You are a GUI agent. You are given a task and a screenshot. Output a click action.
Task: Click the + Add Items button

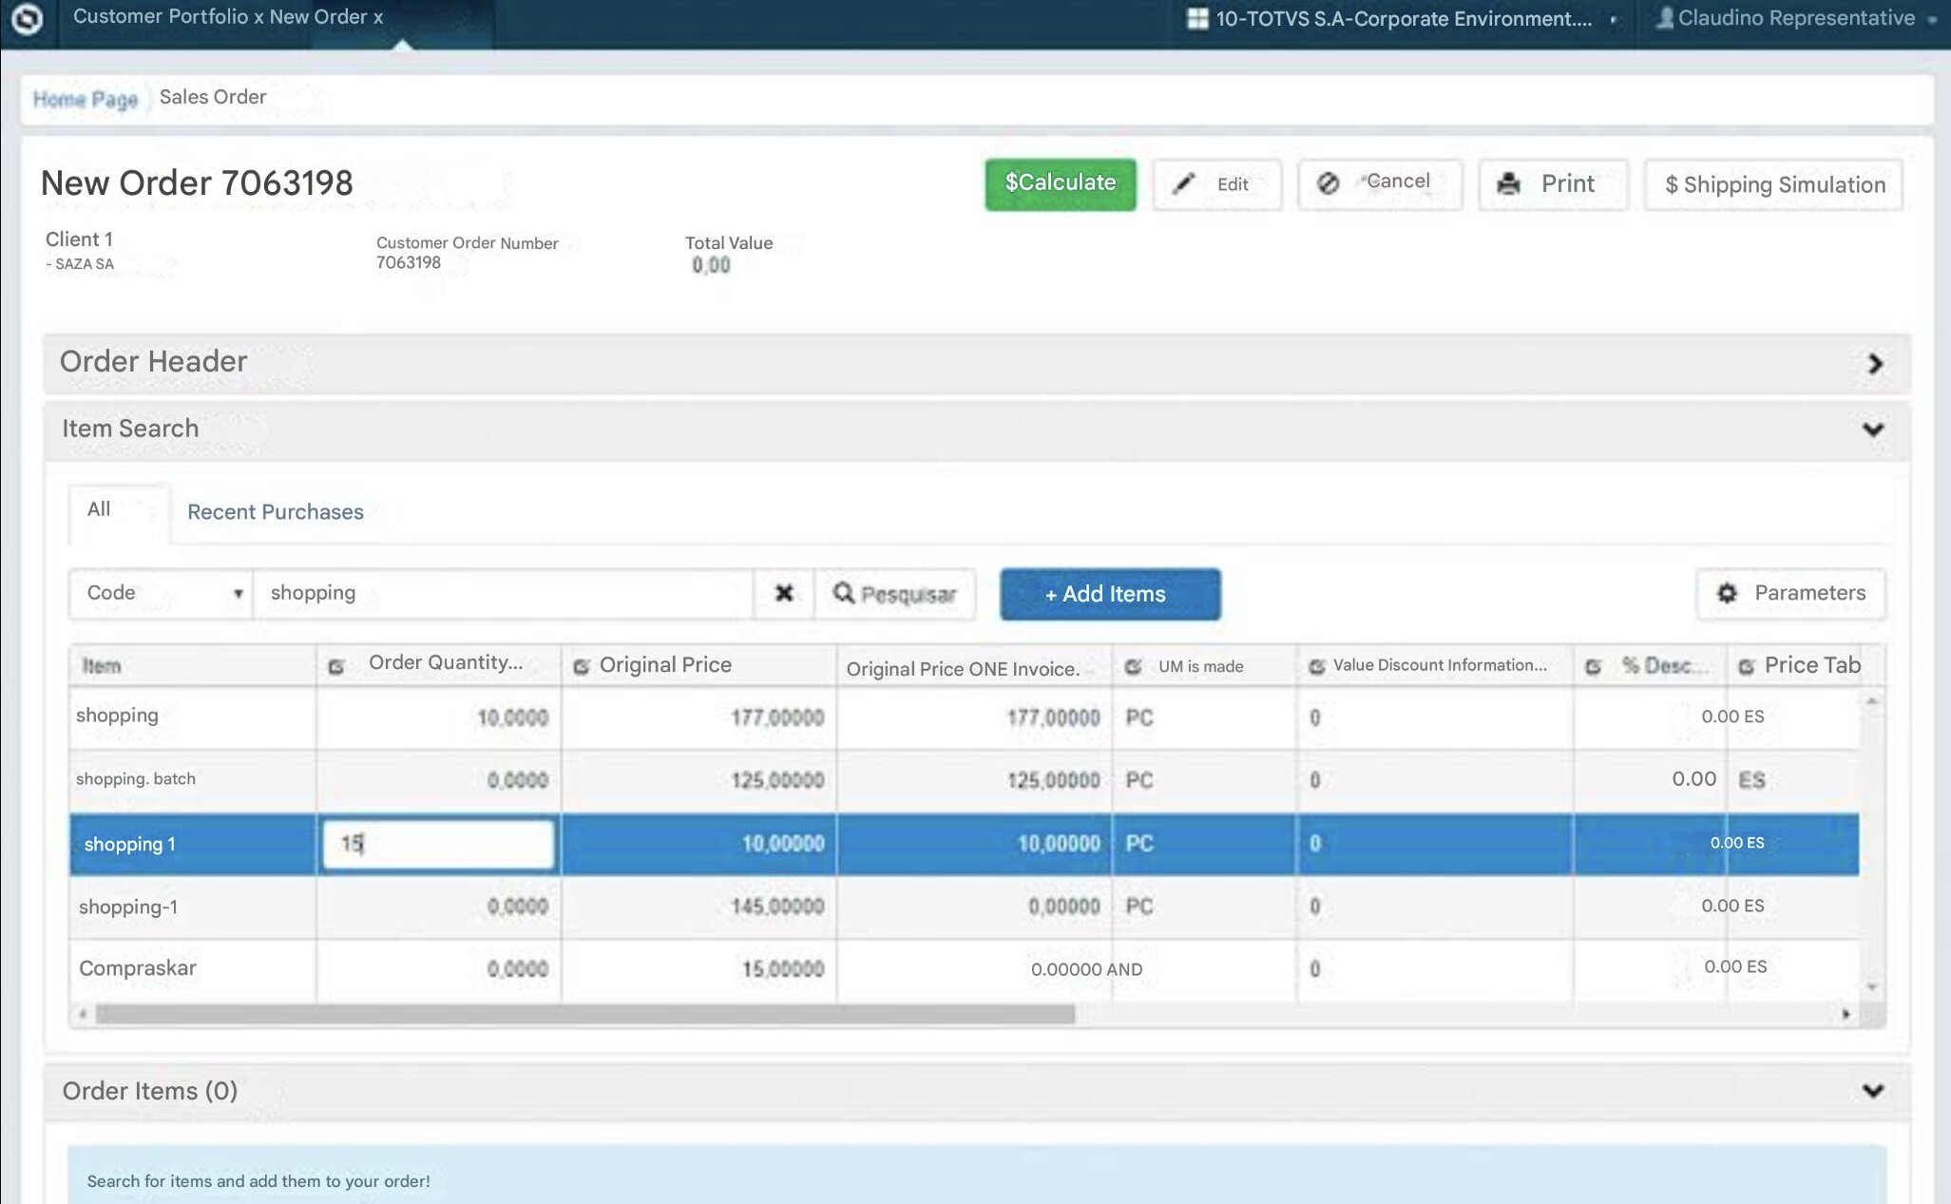coord(1109,594)
